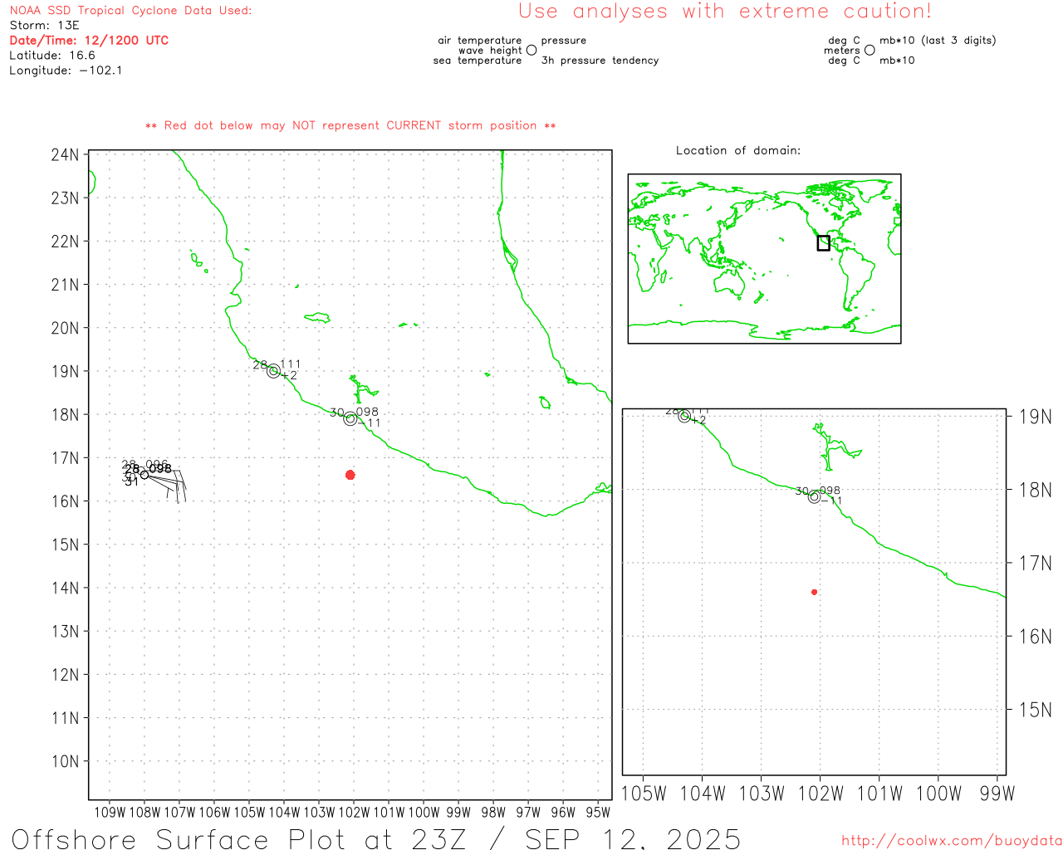The width and height of the screenshot is (1063, 850).
Task: Click the '10N' latitude axis label
Action: click(66, 762)
